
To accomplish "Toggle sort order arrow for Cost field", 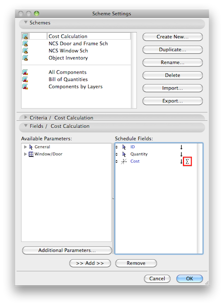I will coord(181,161).
